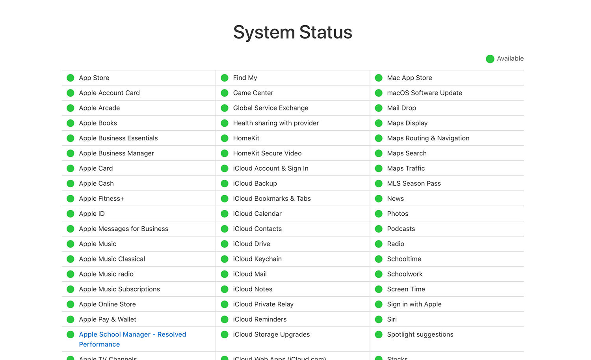Image resolution: width=591 pixels, height=360 pixels.
Task: Select the iCloud Private Relay row
Action: point(293,304)
